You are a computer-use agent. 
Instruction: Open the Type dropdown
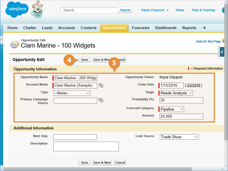(x=72, y=93)
